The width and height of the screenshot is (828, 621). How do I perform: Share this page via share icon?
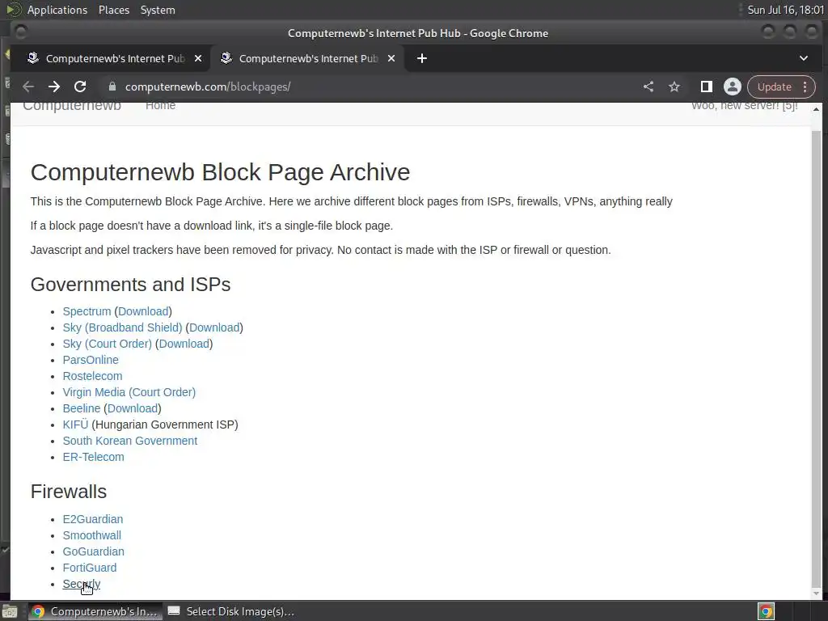648,87
